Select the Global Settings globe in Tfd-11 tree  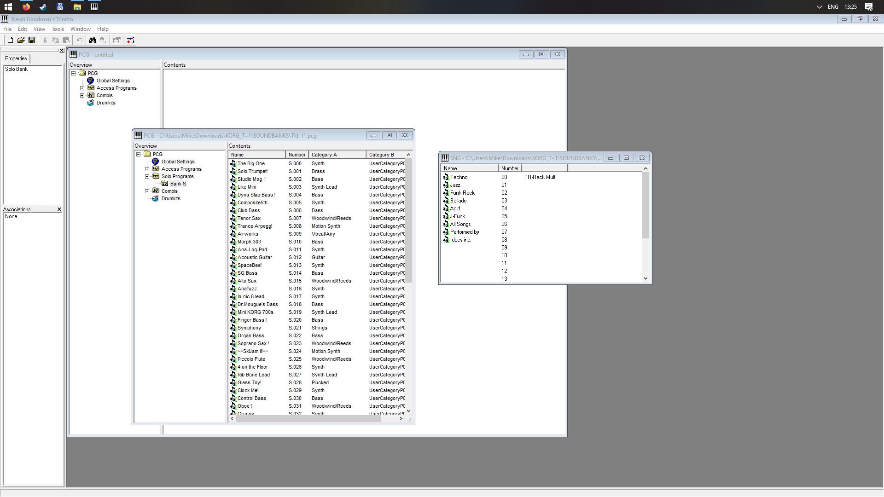[x=156, y=162]
